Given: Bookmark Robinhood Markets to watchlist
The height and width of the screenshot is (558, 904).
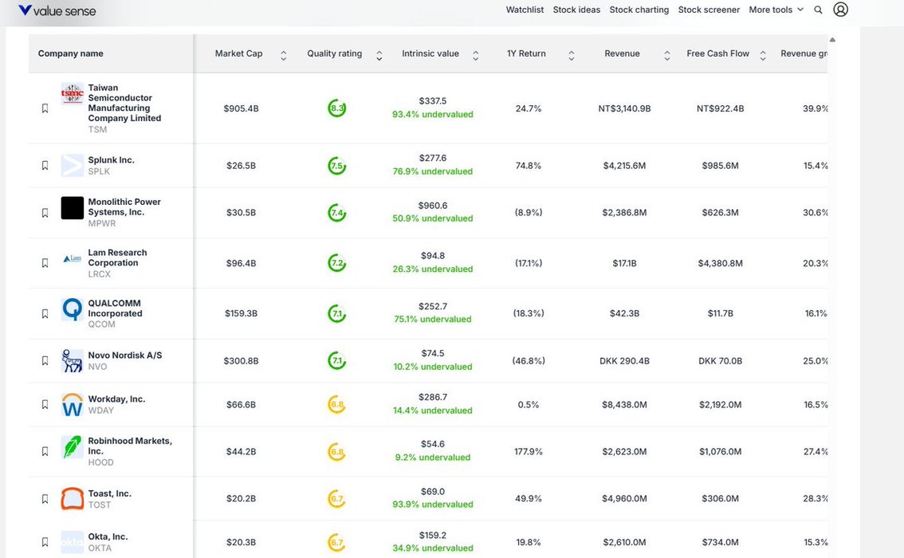Looking at the screenshot, I should (45, 451).
